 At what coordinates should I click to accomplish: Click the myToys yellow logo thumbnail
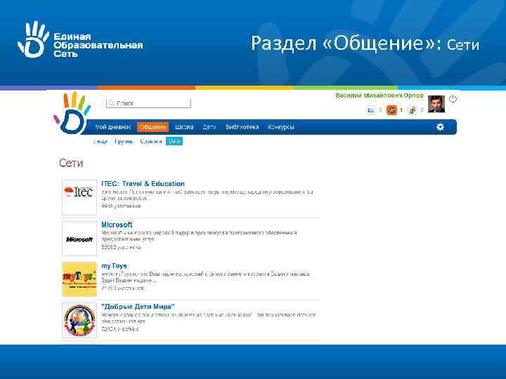point(79,279)
